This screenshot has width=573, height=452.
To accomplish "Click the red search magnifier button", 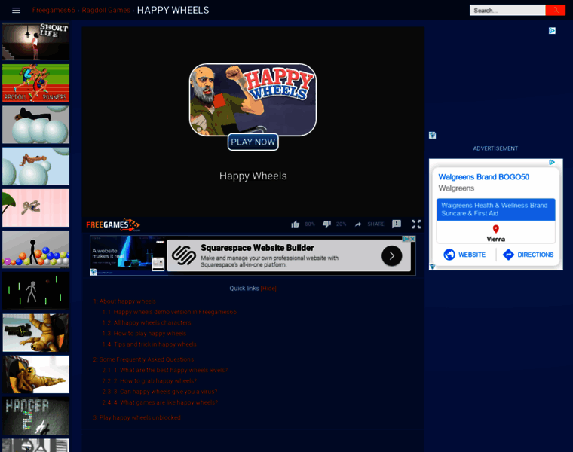I will click(555, 11).
